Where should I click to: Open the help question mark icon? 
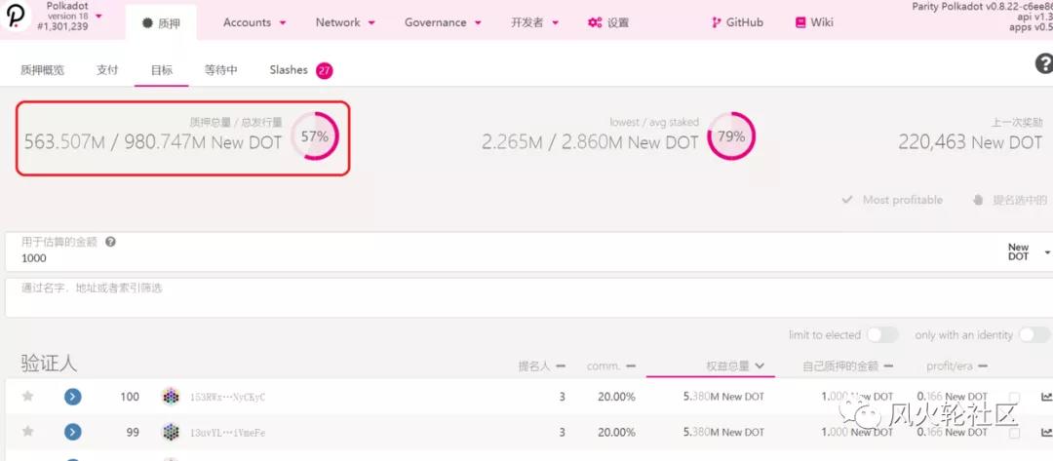tap(1042, 64)
